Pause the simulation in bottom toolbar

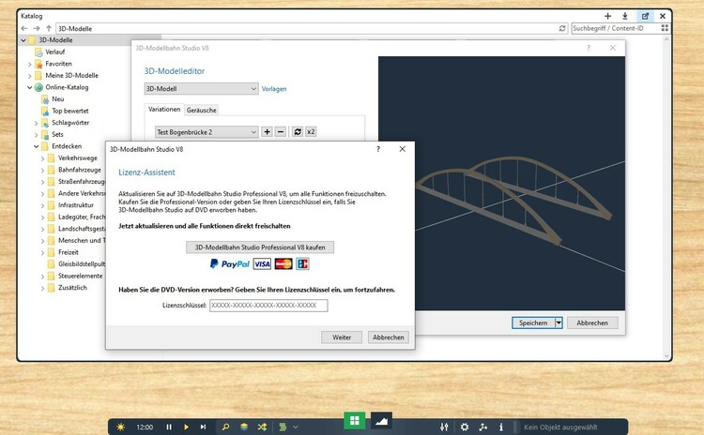click(x=169, y=427)
